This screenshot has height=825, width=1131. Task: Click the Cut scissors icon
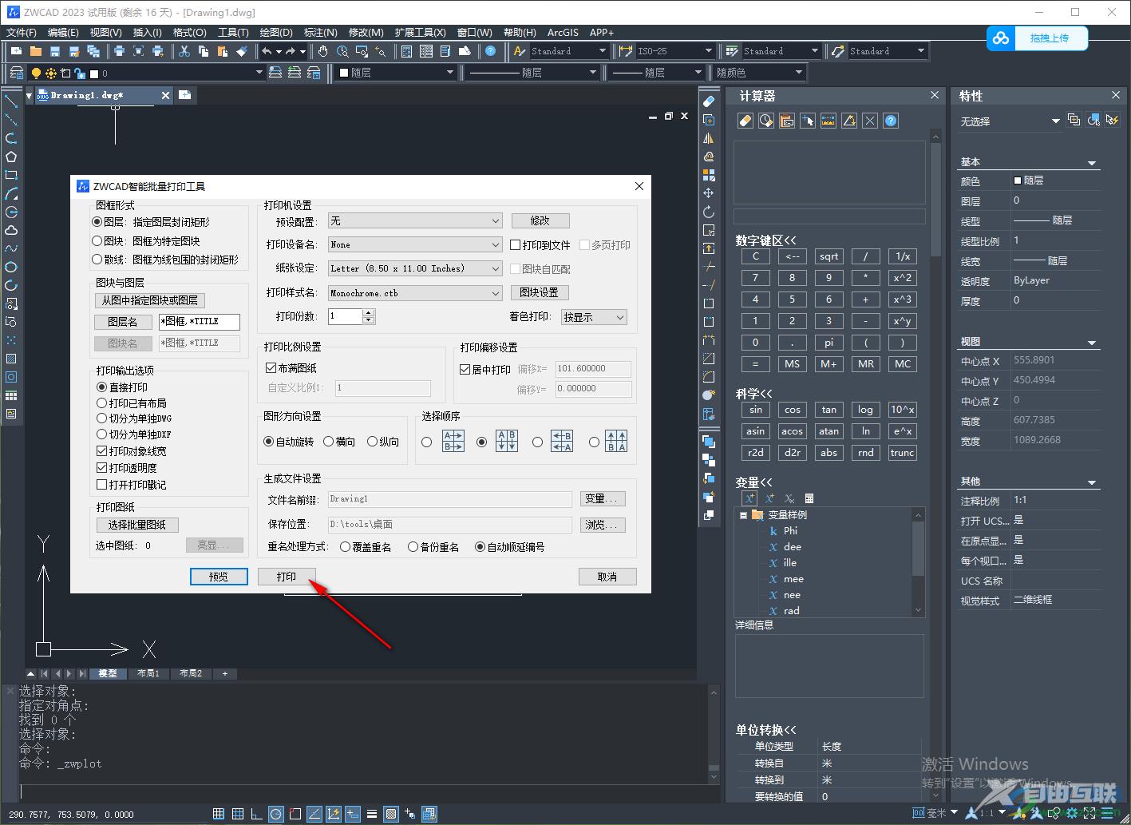(x=184, y=51)
